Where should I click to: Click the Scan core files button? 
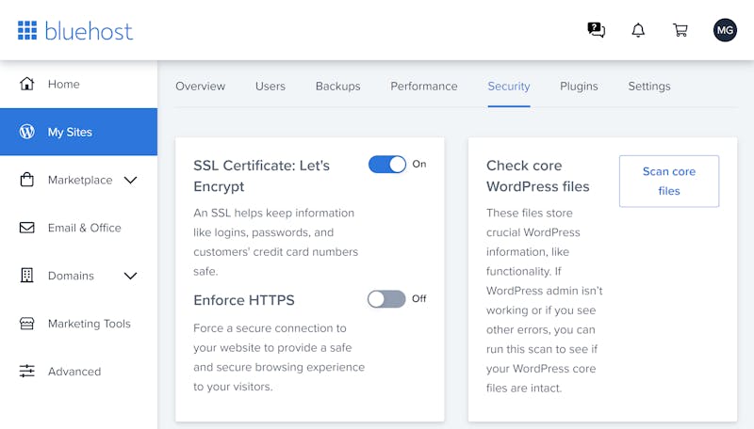coord(669,181)
